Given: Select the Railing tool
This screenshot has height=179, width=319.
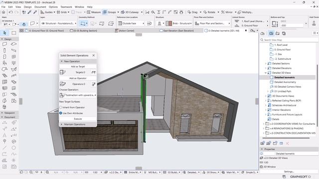Looking at the screenshot, I should click(13, 76).
